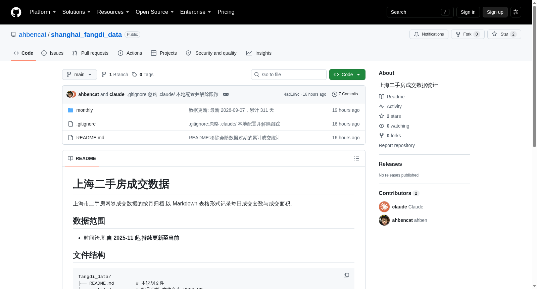Open the .gitignore file

tap(86, 124)
